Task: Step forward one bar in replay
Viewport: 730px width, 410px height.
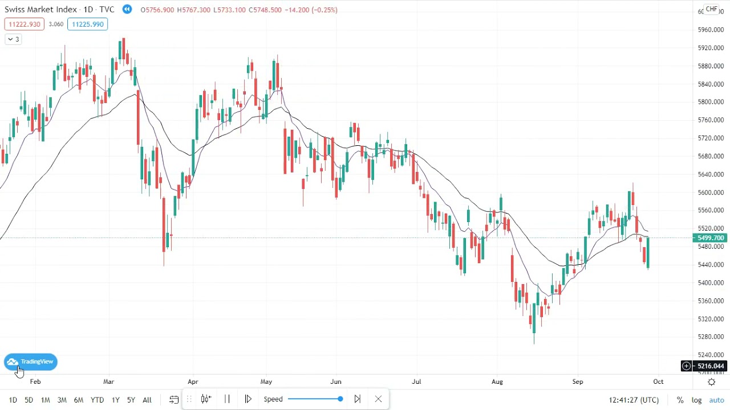Action: coord(248,399)
